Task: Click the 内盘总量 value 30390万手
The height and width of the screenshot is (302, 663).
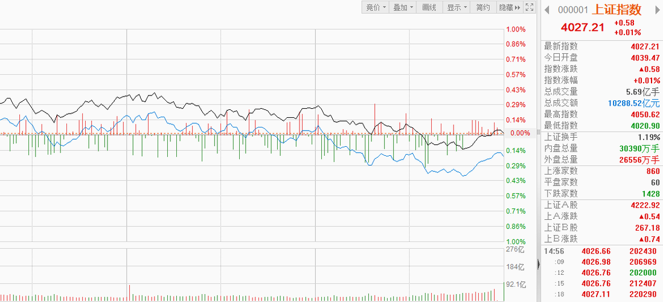Action: pos(639,149)
